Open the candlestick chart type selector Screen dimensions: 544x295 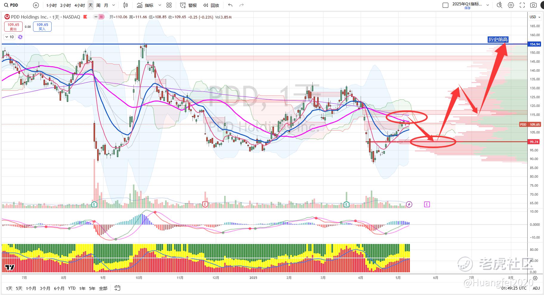(x=125, y=5)
